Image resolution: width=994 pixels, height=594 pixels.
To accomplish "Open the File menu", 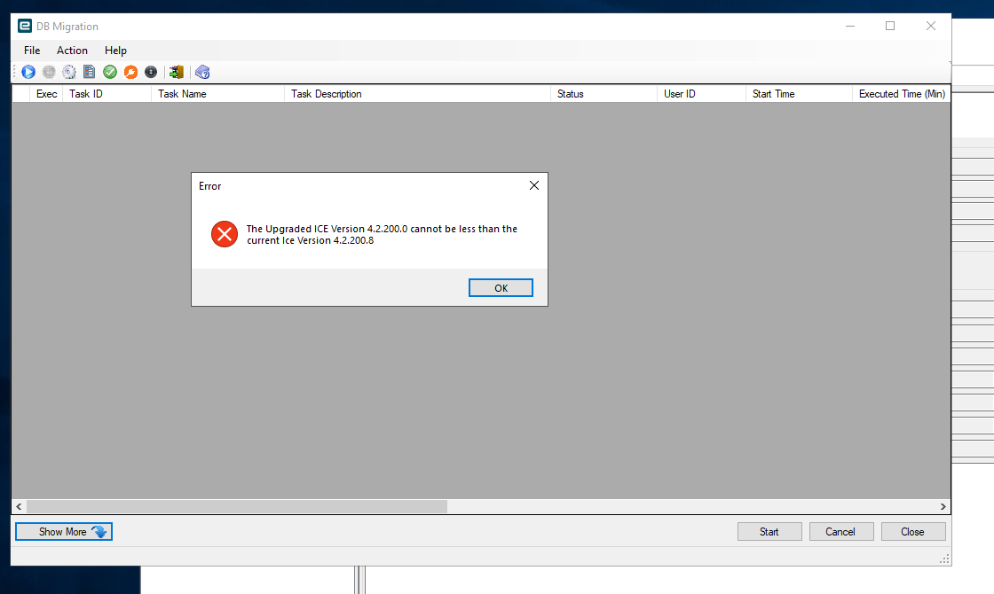I will tap(32, 50).
